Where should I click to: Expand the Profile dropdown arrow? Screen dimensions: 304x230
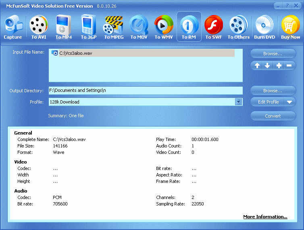(238, 102)
